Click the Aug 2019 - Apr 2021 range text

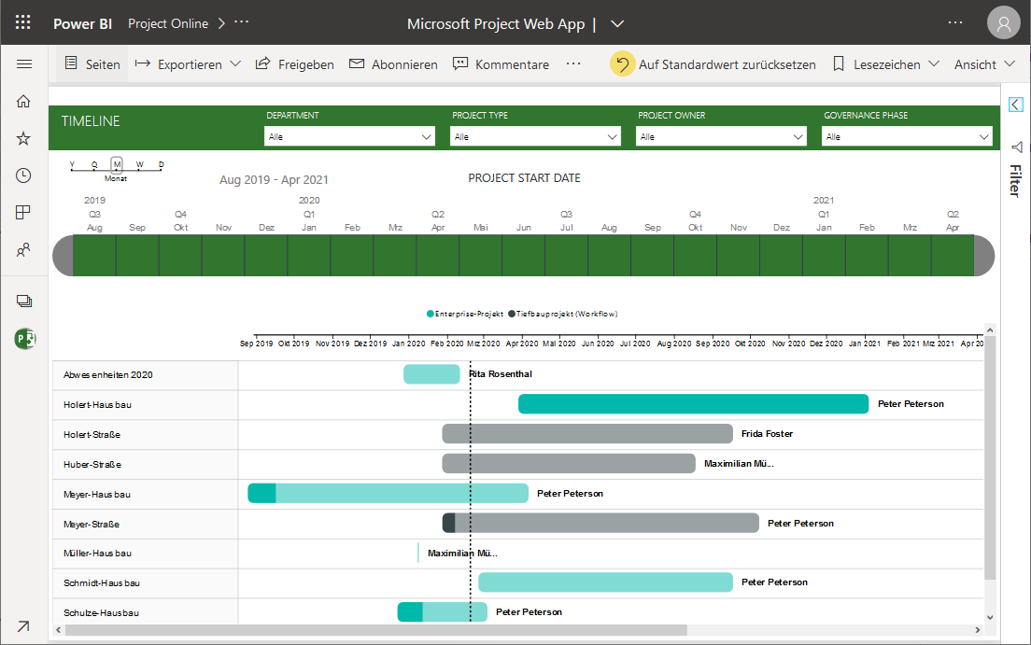tap(274, 179)
